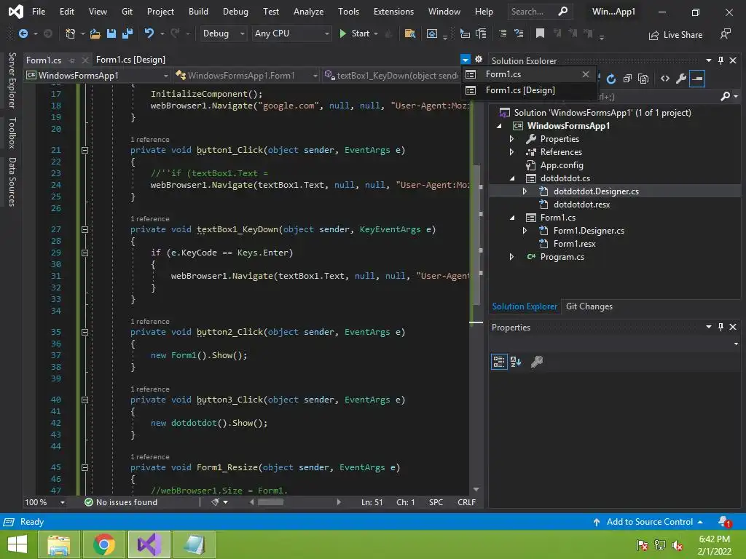The image size is (746, 559).
Task: Open the WindowsFormsApp1.Form1 type dropdown
Action: click(x=246, y=76)
